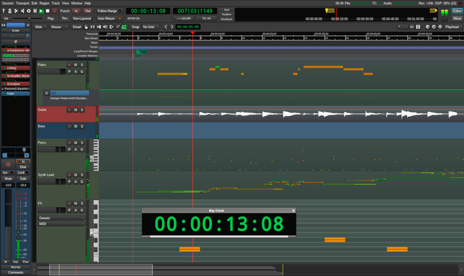This screenshot has height=276, width=464.
Task: Click the Stop transport button
Action: tap(47, 11)
